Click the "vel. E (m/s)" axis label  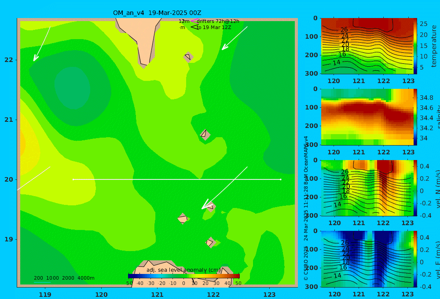pos(437,260)
